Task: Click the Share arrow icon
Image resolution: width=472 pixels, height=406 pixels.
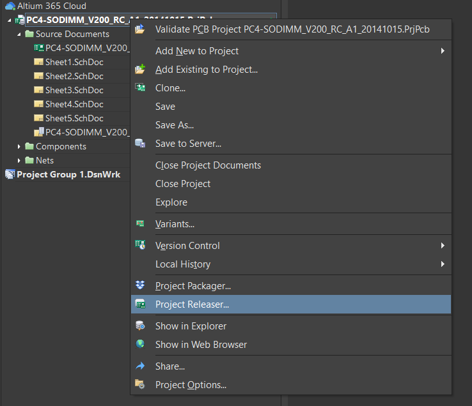Action: (x=140, y=366)
